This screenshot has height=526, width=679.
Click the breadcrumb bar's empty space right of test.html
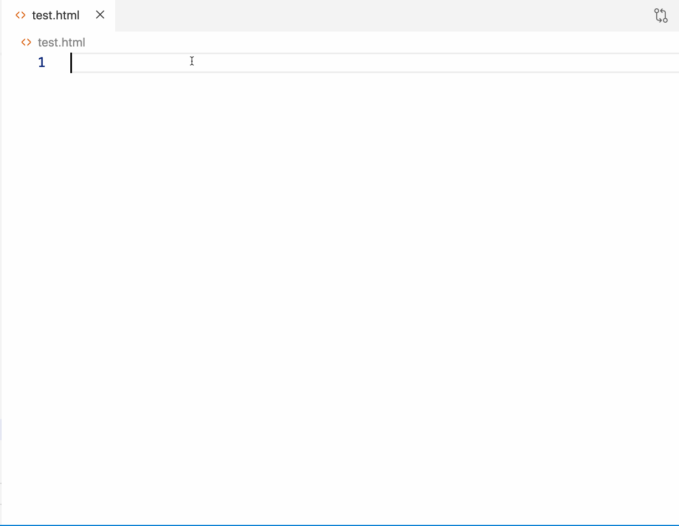coord(332,43)
